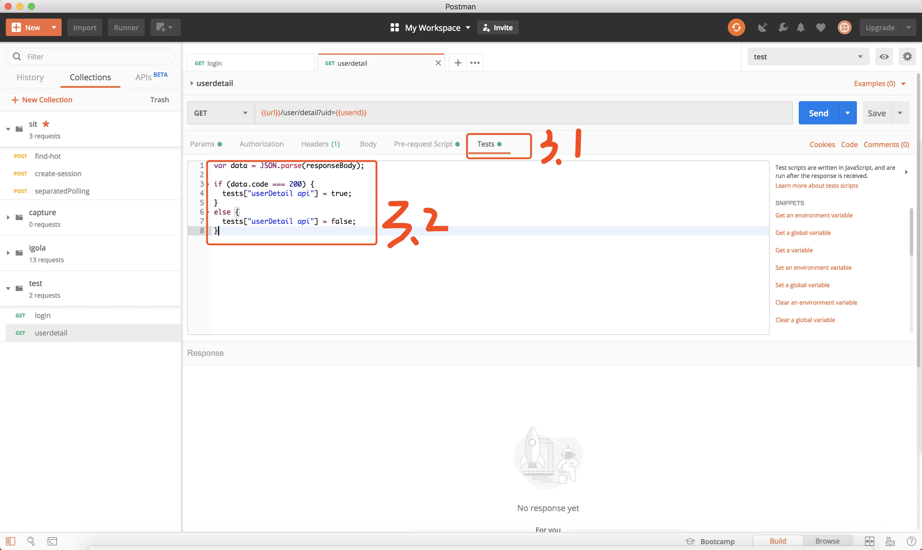
Task: Open the notifications bell icon
Action: point(800,27)
